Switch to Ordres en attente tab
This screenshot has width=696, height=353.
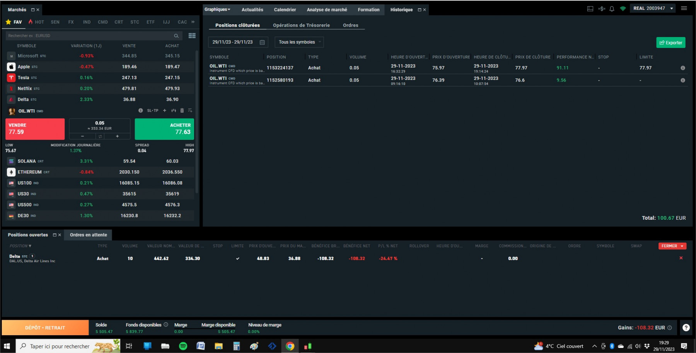click(x=89, y=235)
